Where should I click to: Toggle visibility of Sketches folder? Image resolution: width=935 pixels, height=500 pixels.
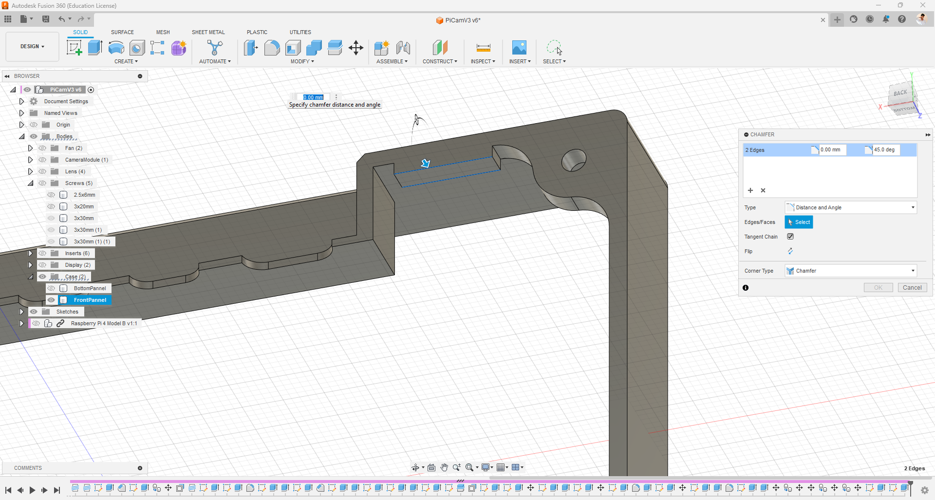tap(34, 312)
